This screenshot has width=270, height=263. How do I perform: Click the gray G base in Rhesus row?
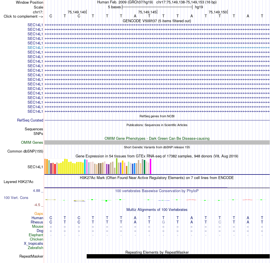pyautogui.click(x=163, y=222)
